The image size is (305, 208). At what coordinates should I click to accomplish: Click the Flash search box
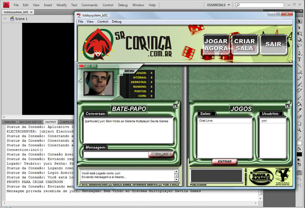[260, 5]
